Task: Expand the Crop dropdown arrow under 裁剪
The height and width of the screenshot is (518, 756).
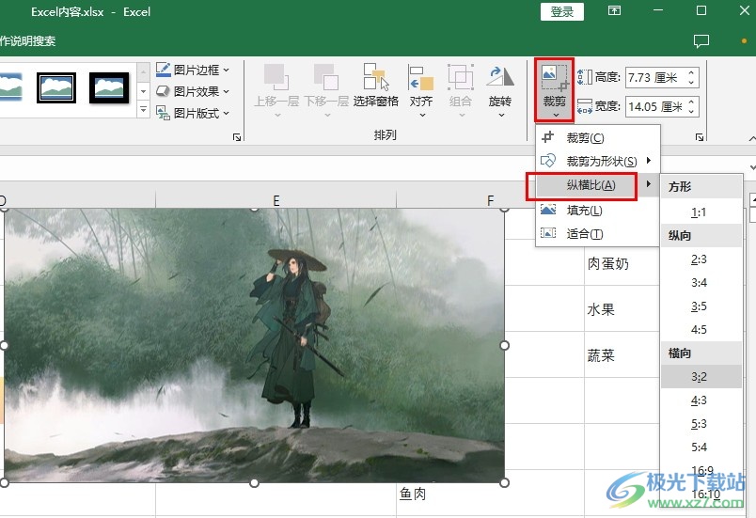Action: 556,115
